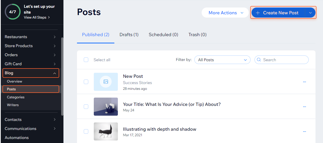Click the Create New Post button
This screenshot has height=143, width=323.
(x=278, y=13)
